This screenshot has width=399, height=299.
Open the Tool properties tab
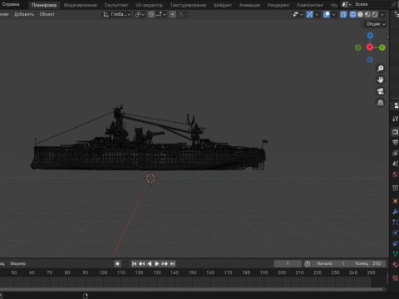click(396, 119)
